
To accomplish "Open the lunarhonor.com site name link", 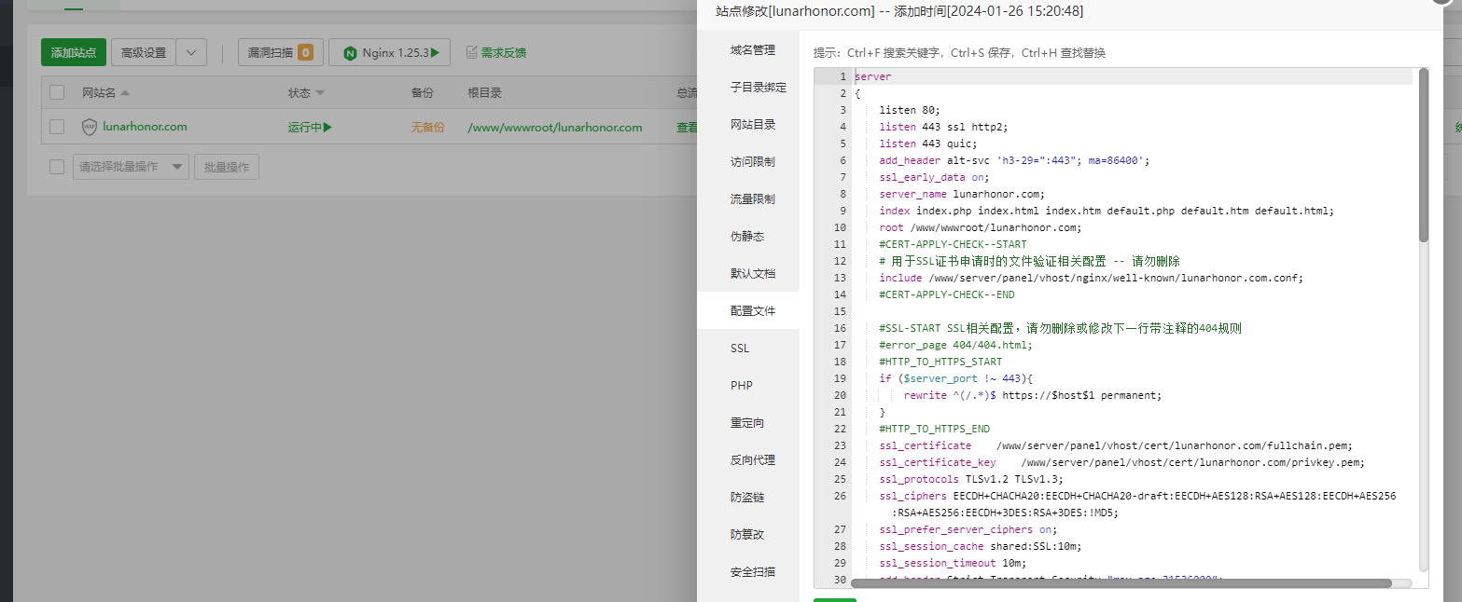I will click(x=145, y=127).
